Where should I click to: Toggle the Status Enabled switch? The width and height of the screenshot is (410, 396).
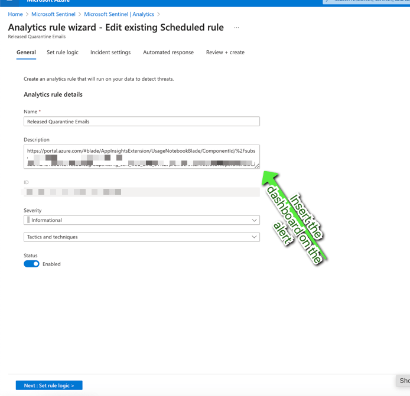click(x=31, y=264)
